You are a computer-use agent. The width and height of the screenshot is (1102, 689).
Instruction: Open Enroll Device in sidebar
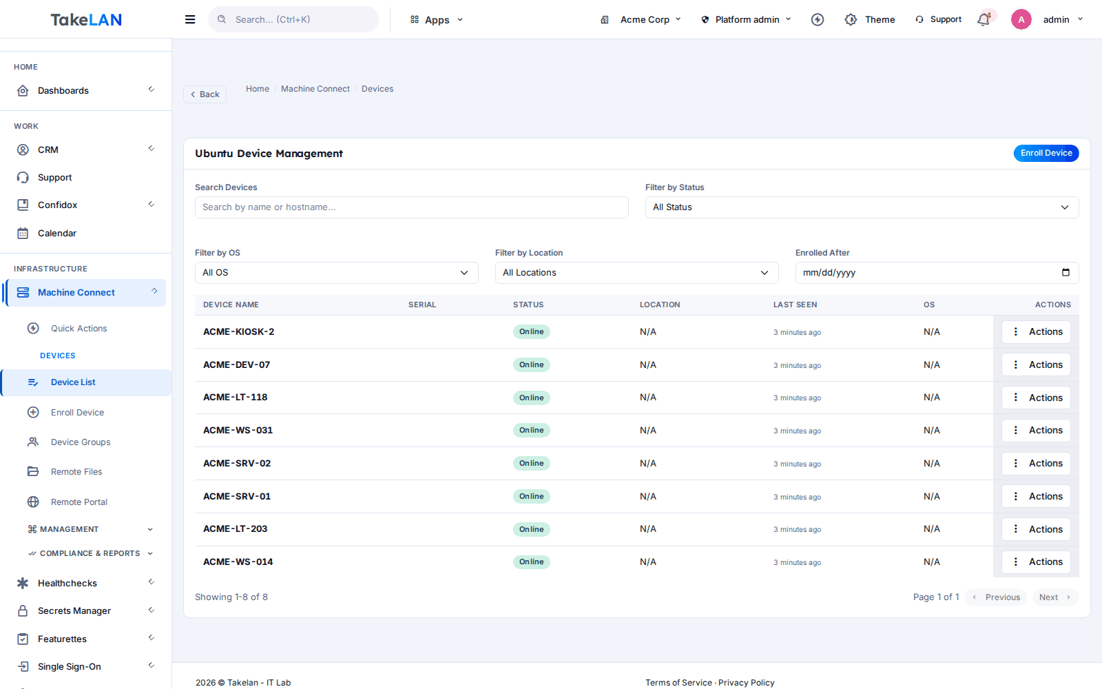pos(77,412)
